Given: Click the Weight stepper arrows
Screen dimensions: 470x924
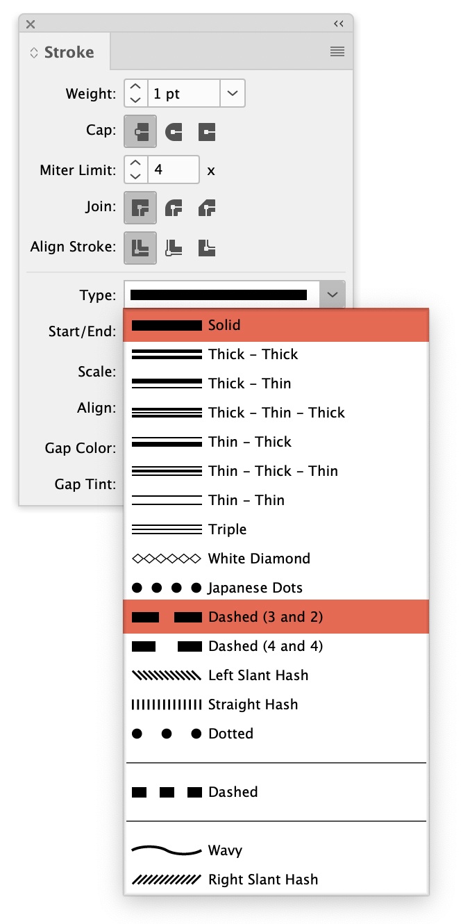Looking at the screenshot, I should pyautogui.click(x=136, y=93).
